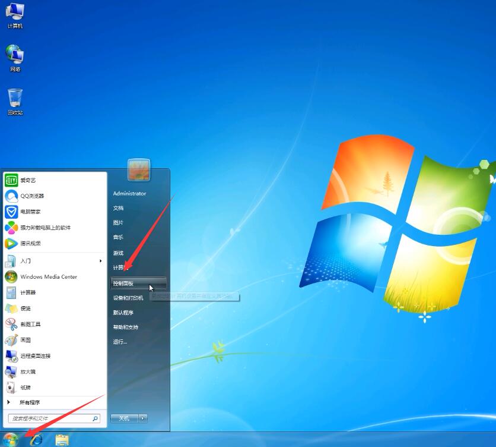Open Windows Media Center
This screenshot has width=496, height=447.
(x=55, y=277)
